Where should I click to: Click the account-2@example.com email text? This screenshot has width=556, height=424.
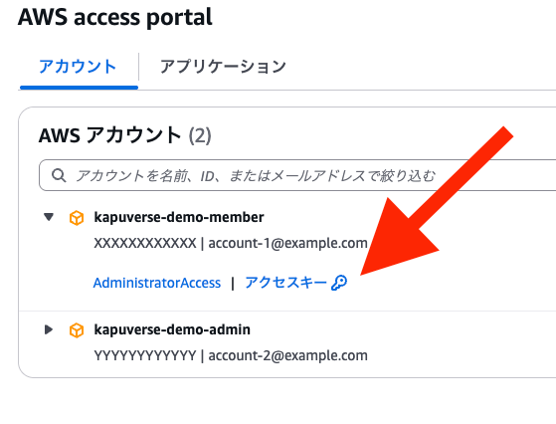coord(287,355)
